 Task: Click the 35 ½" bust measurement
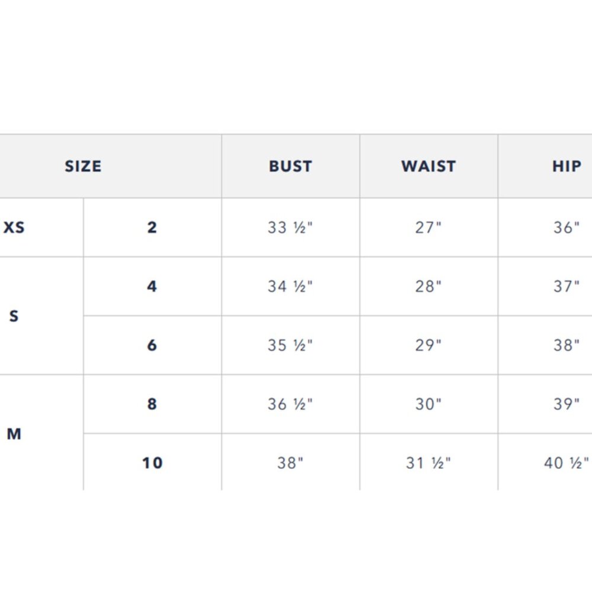290,345
